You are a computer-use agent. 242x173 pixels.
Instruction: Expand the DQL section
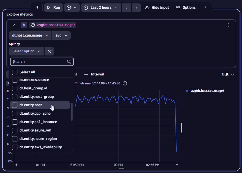pos(228,74)
